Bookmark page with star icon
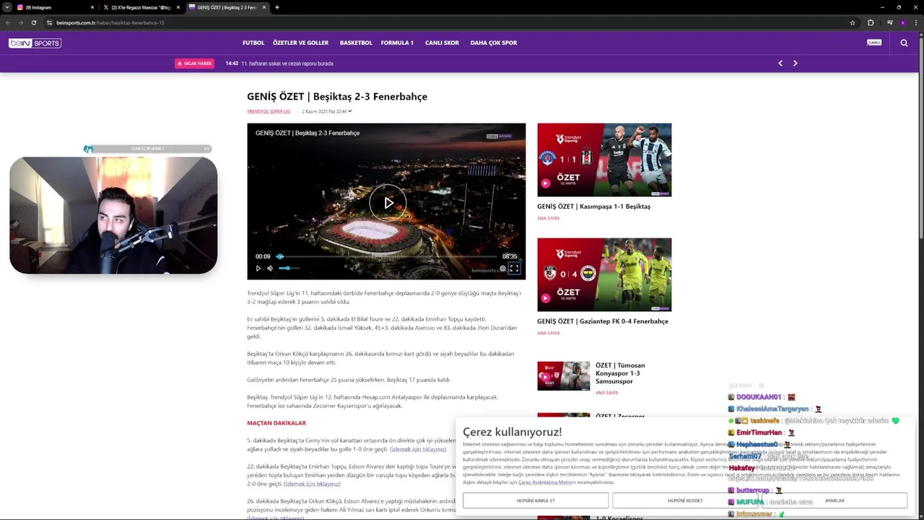 tap(853, 22)
